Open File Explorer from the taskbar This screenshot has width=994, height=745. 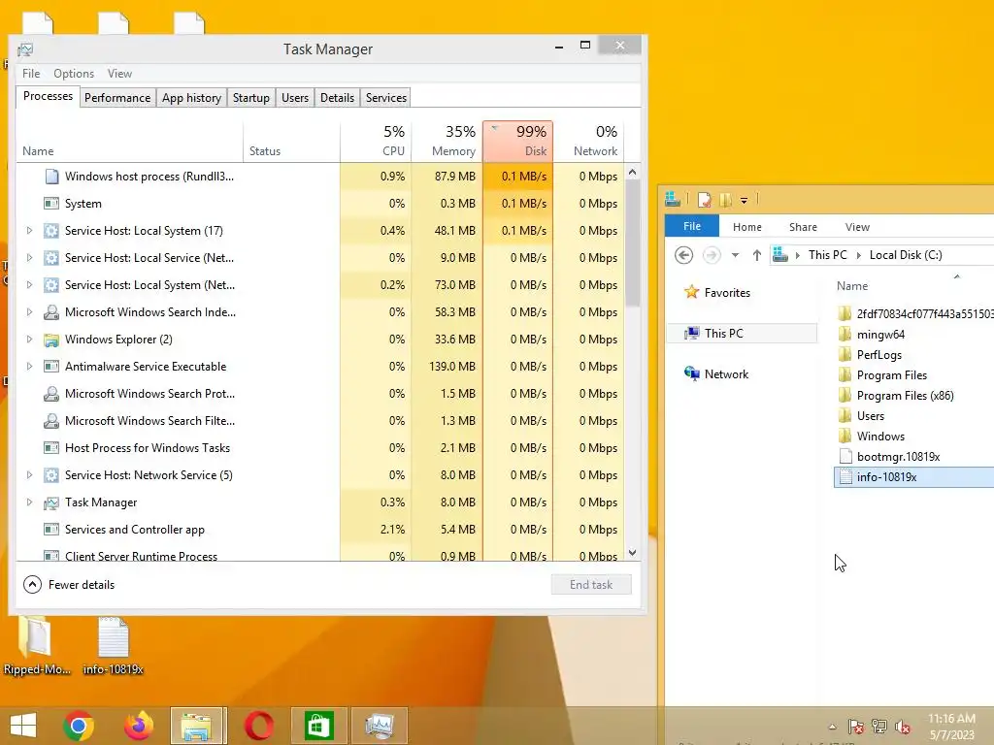pyautogui.click(x=198, y=726)
